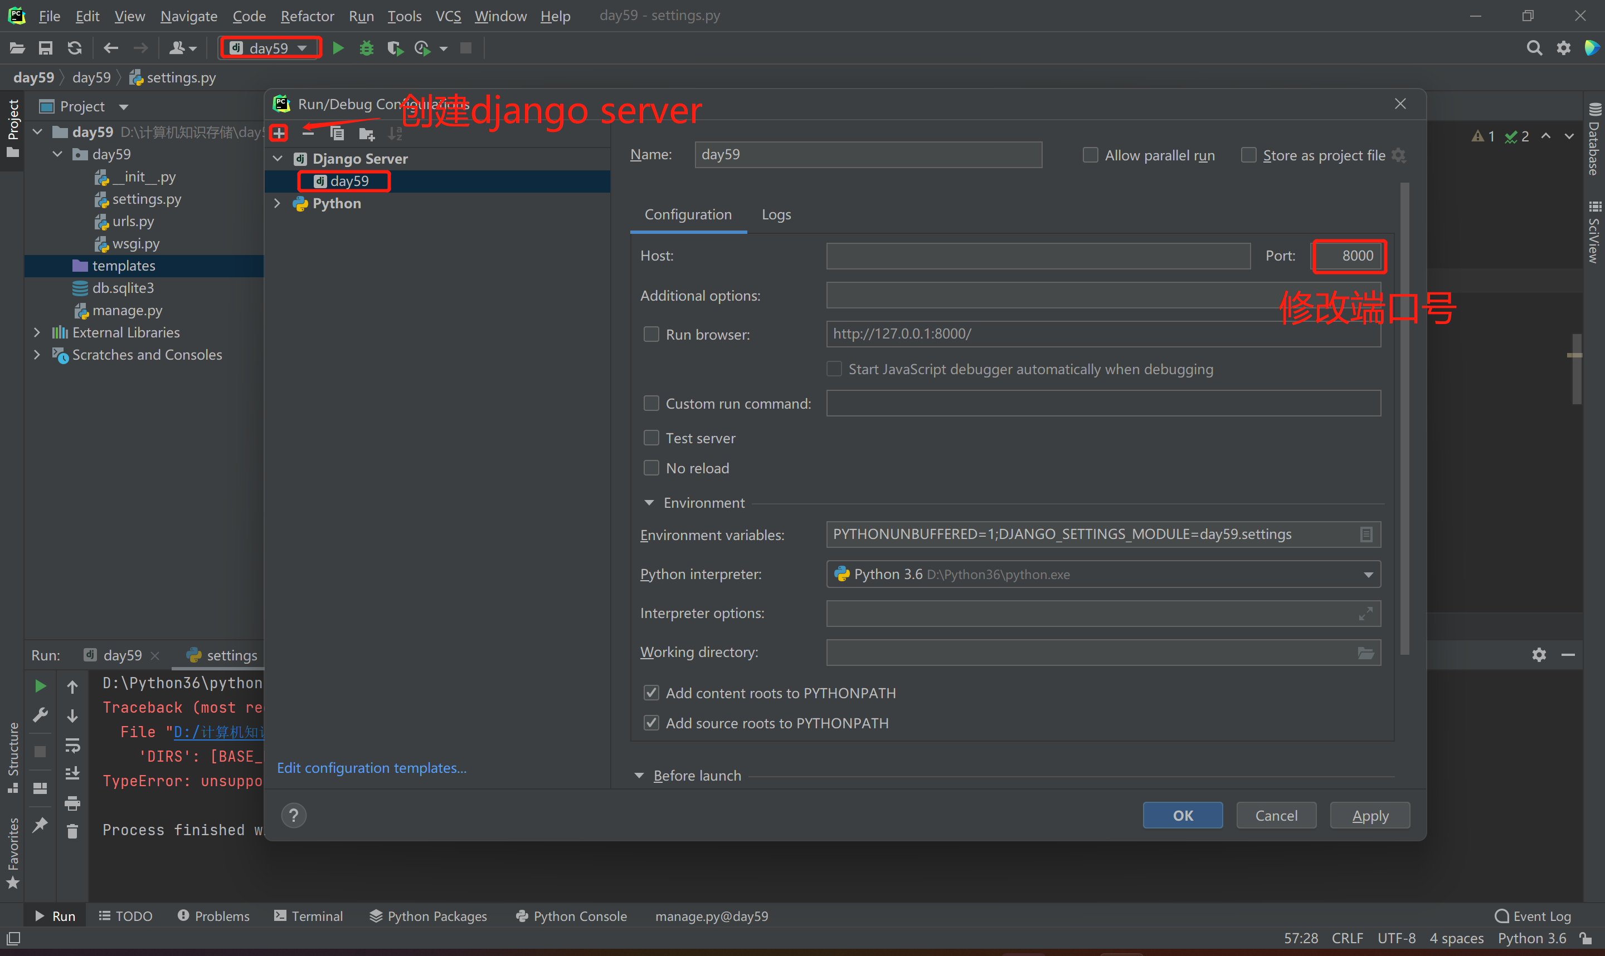This screenshot has height=956, width=1605.
Task: Click the OK button
Action: pyautogui.click(x=1183, y=816)
